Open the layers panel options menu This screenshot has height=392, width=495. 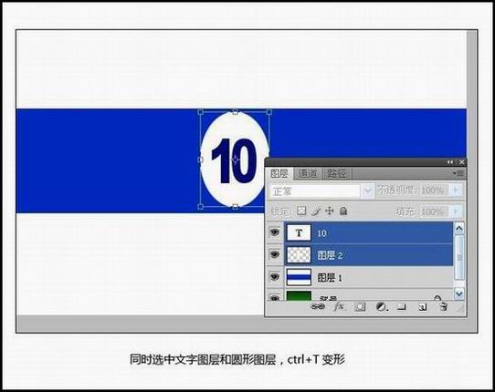point(458,173)
